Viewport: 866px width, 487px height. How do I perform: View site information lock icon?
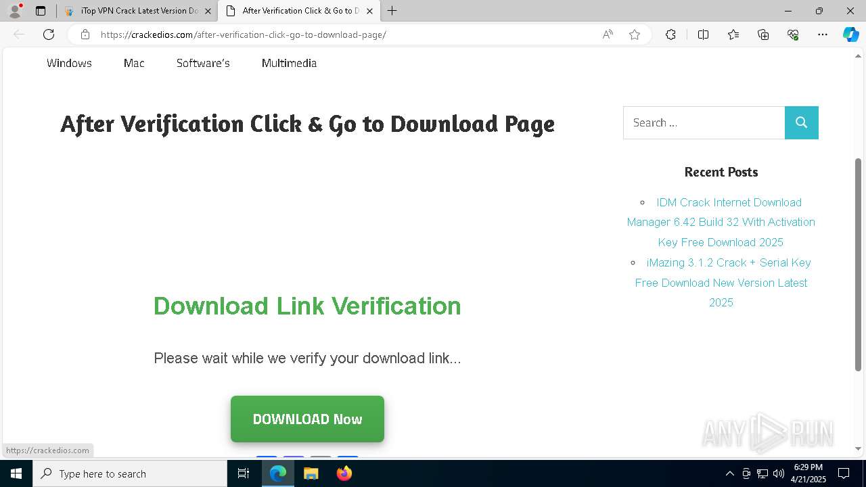(85, 34)
